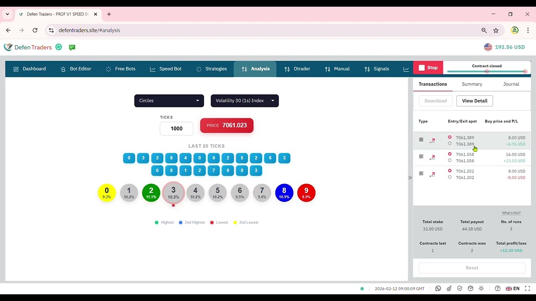The image size is (536, 301).
Task: Open WhatsApp icon in the footer bar
Action: [x=438, y=288]
